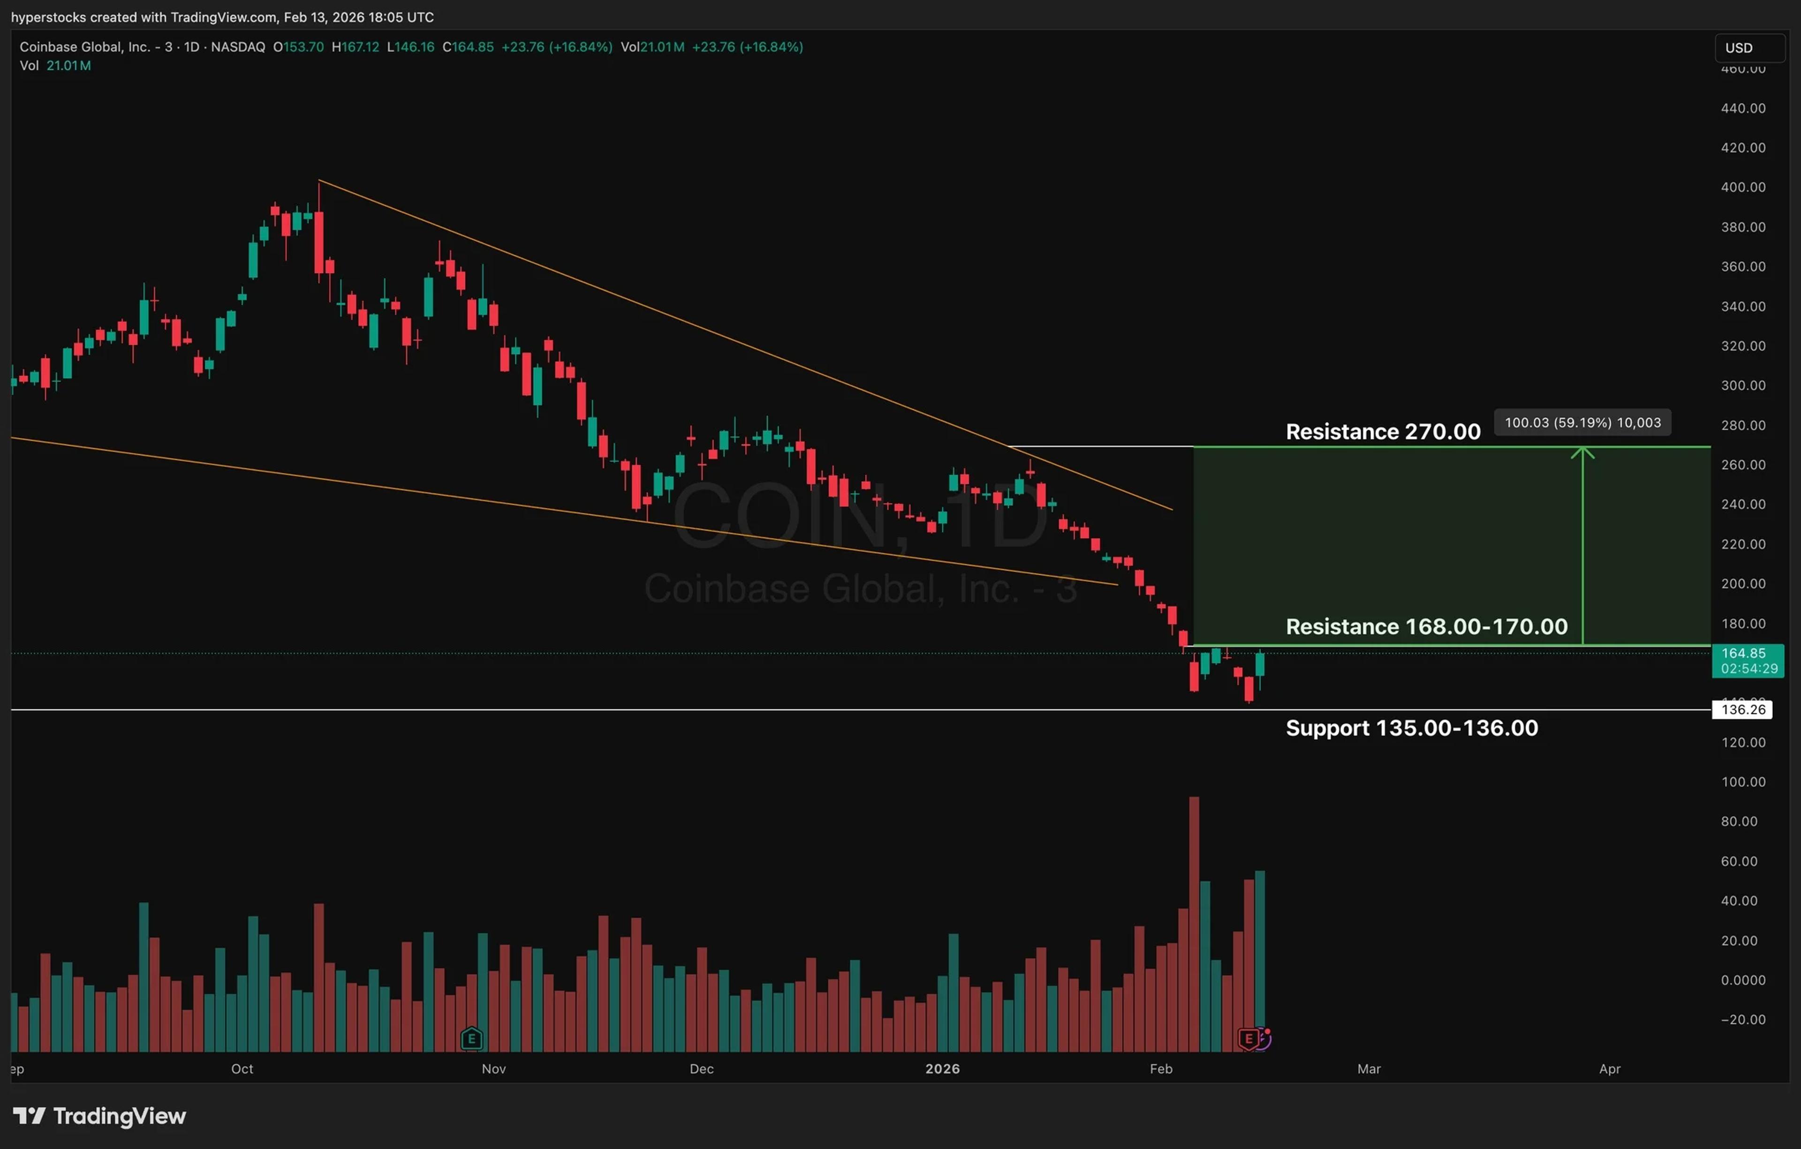Click the 100.03 (59.19%) measurement tooltip

[1582, 422]
